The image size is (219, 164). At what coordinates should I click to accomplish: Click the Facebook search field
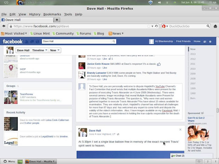(x=77, y=41)
